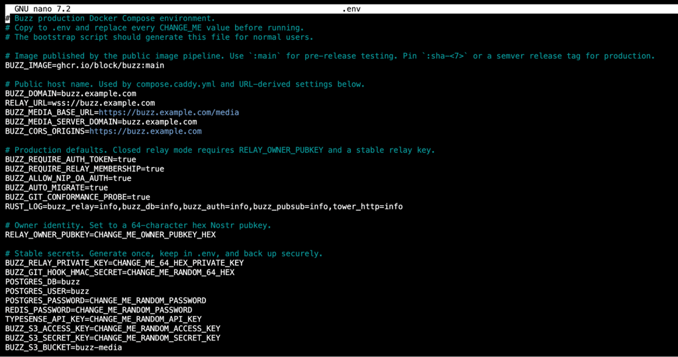Click the GNU nano 7.2 title text
678x357 pixels.
pos(42,9)
